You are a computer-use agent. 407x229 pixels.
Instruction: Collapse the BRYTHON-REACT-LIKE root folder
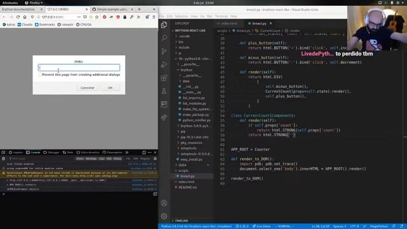(190, 31)
